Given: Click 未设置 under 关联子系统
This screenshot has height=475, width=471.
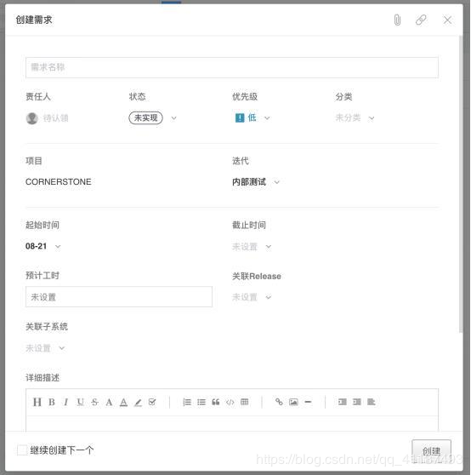Looking at the screenshot, I should point(38,348).
